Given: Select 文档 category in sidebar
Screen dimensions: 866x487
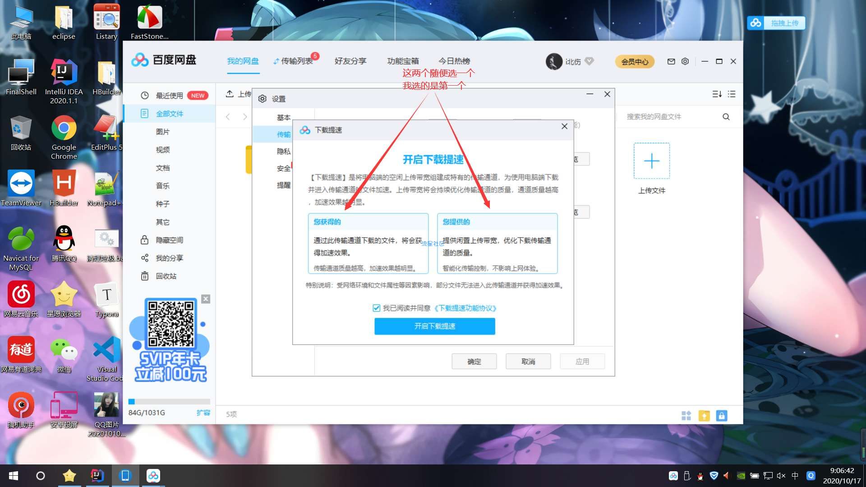Looking at the screenshot, I should (x=163, y=168).
